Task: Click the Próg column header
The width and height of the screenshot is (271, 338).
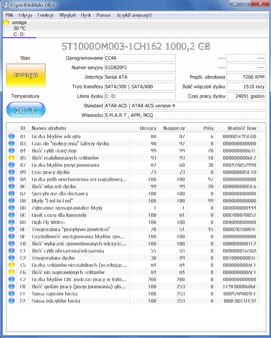Action: (202, 128)
